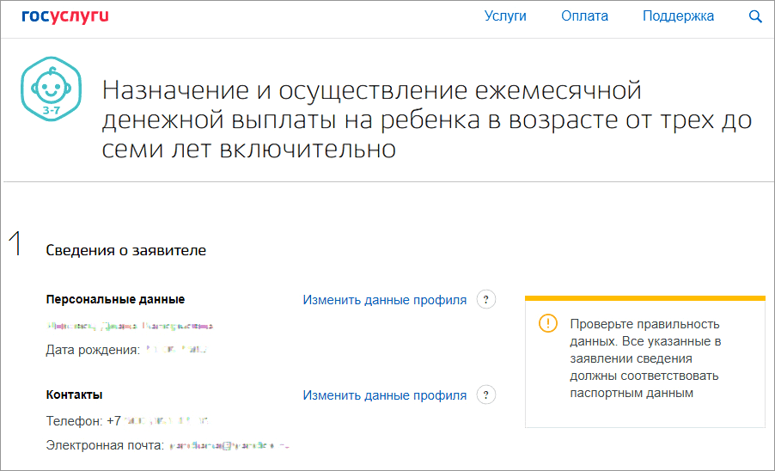Image resolution: width=775 pixels, height=471 pixels.
Task: Click the Сведения о заявителе heading
Action: (x=125, y=250)
